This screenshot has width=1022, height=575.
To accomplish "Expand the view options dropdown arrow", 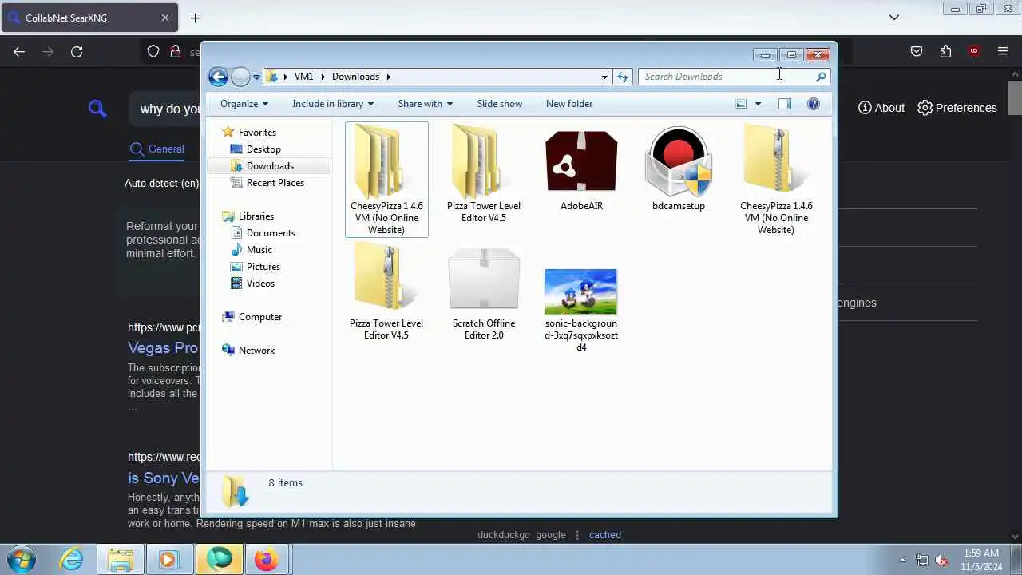I will coord(758,104).
